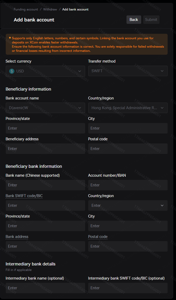Click the Submit button

coord(151,20)
